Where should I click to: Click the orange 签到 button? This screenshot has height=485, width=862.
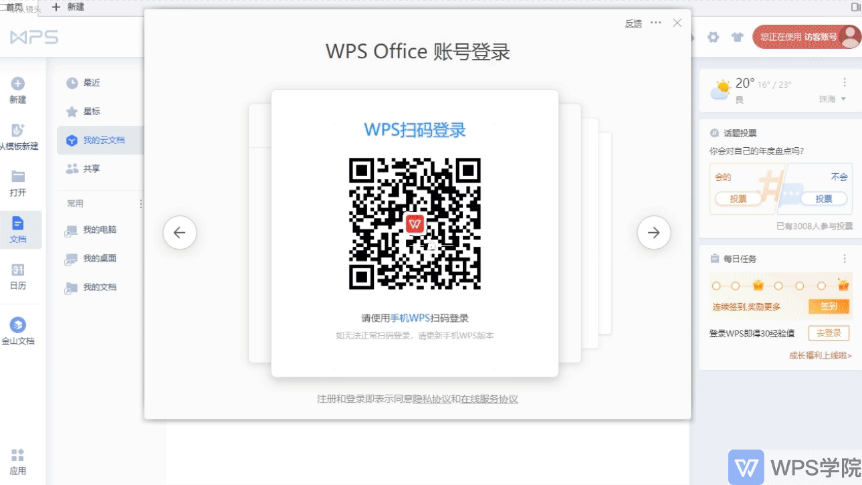coord(829,306)
